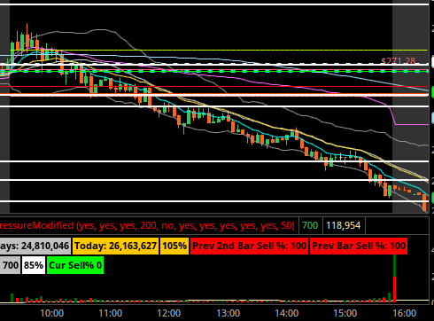Click the green 700 study value
This screenshot has height=321, width=434.
tap(310, 226)
